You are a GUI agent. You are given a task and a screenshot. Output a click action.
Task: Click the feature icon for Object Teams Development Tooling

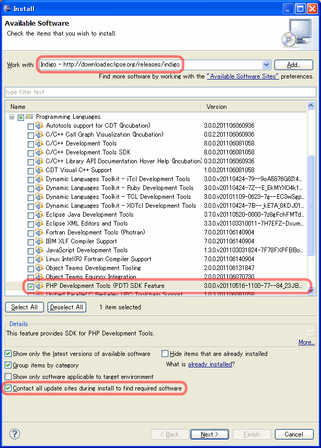[x=39, y=268]
